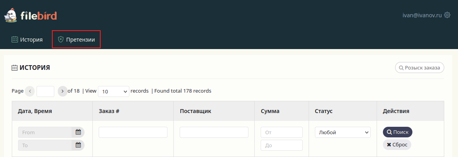Click the shield icon beside Претензии
The width and height of the screenshot is (458, 157).
pyautogui.click(x=61, y=39)
